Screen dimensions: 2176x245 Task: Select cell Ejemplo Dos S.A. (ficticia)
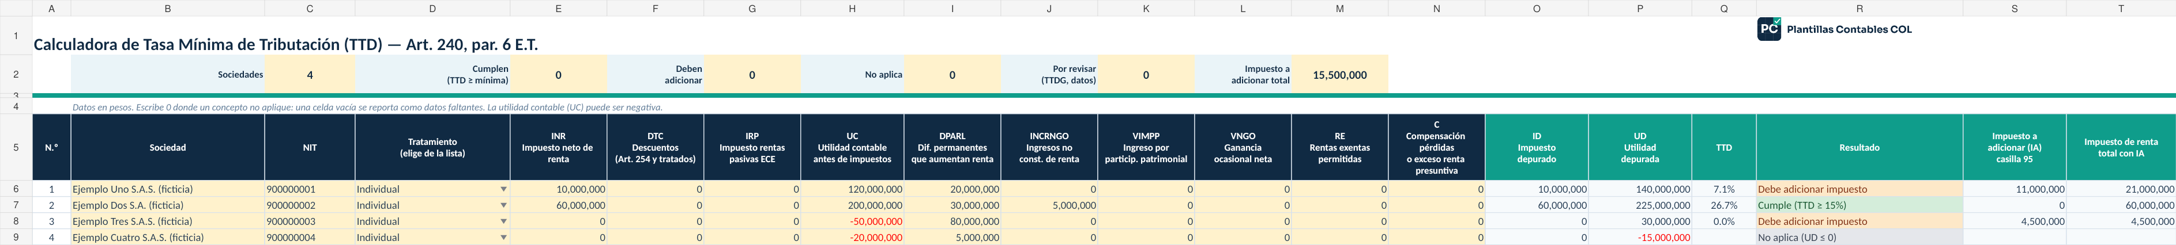167,205
